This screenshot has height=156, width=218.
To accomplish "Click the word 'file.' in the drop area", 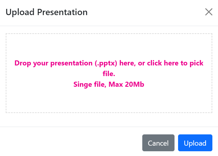I will coord(109,74).
